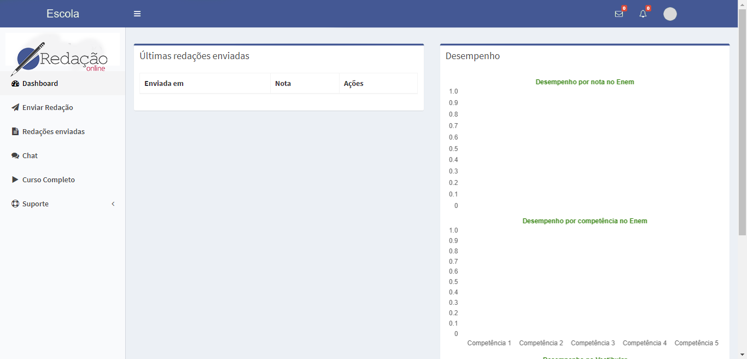
Task: Open Curso Completo section
Action: point(62,179)
